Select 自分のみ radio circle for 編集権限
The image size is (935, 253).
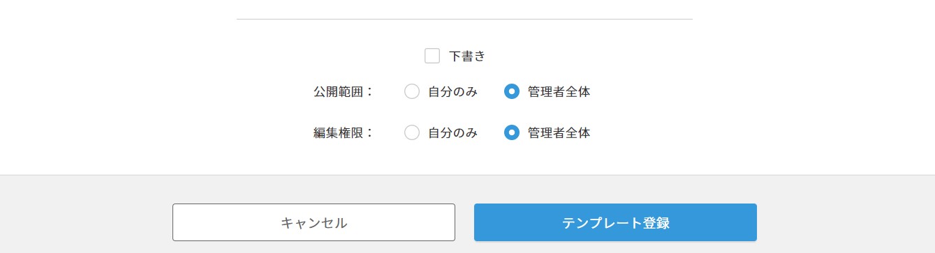pyautogui.click(x=412, y=132)
